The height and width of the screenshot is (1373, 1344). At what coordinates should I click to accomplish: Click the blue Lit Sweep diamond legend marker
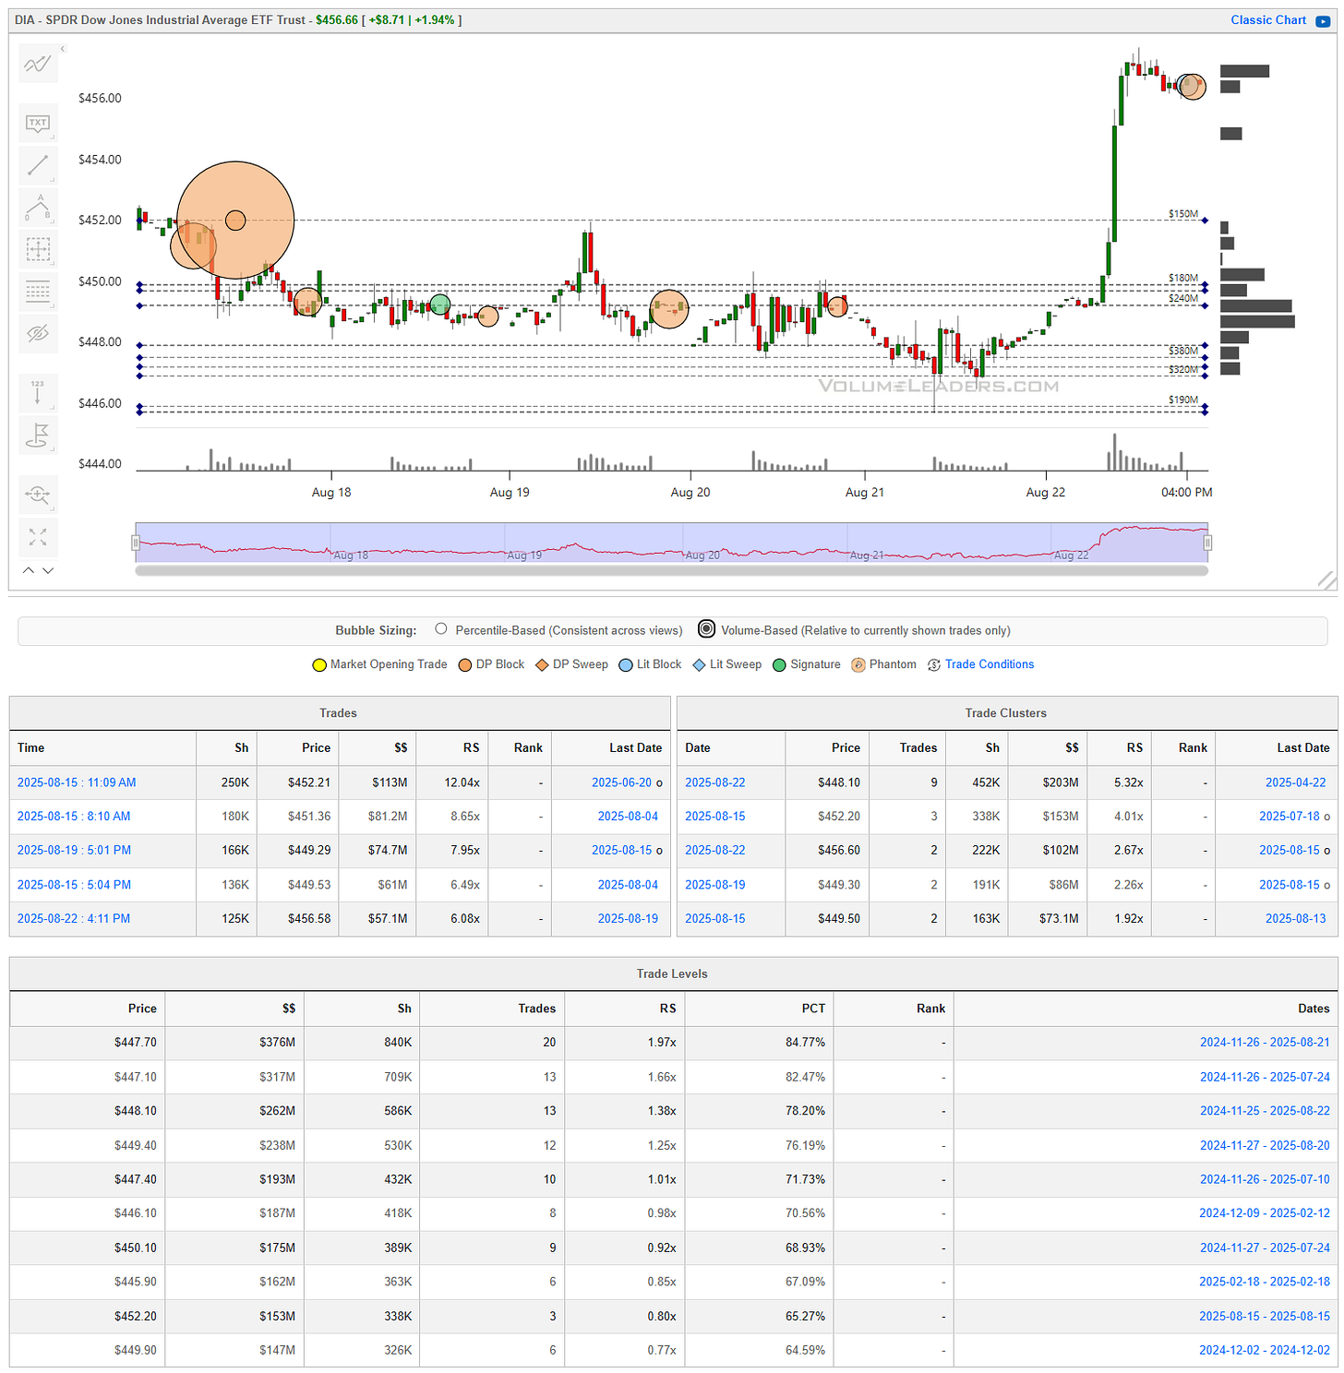point(699,665)
